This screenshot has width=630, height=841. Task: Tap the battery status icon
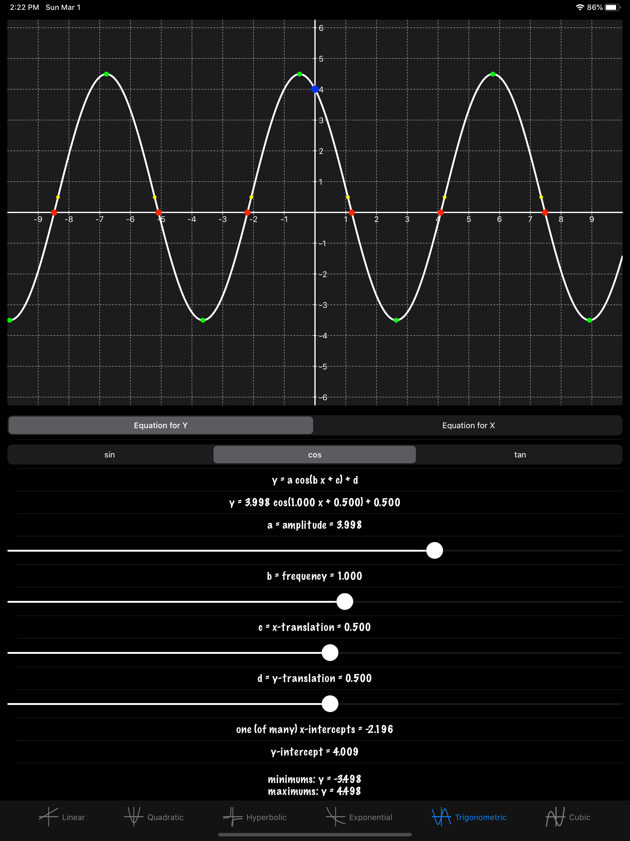tap(612, 7)
